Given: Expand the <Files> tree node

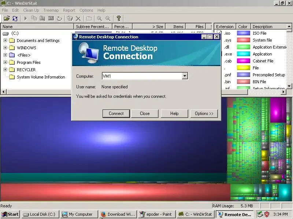Looking at the screenshot, I should (5, 55).
